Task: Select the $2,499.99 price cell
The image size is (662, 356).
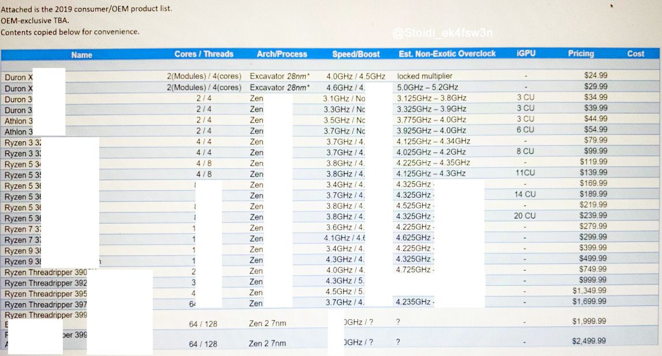Action: click(x=589, y=341)
